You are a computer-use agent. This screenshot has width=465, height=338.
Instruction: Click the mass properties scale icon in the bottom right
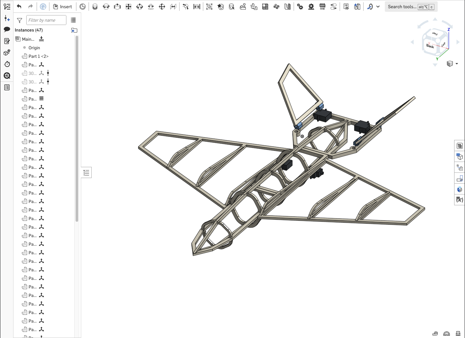click(458, 333)
